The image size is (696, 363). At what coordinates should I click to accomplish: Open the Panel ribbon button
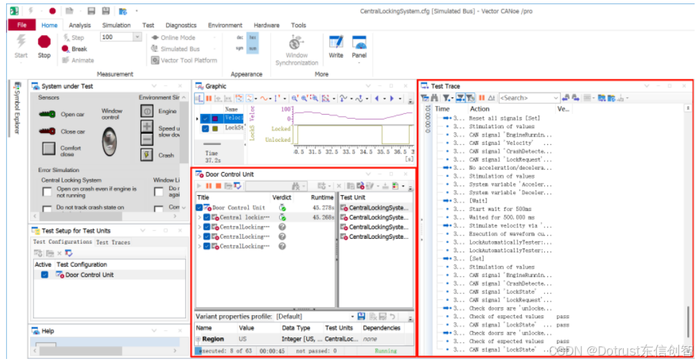359,47
